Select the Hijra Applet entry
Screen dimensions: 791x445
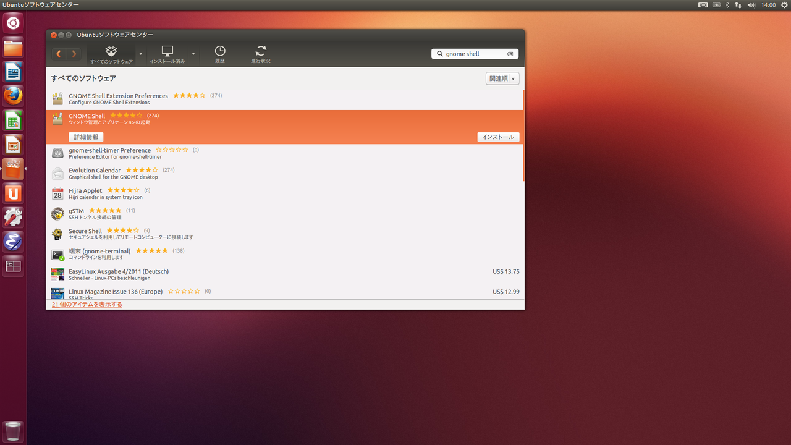tap(285, 193)
